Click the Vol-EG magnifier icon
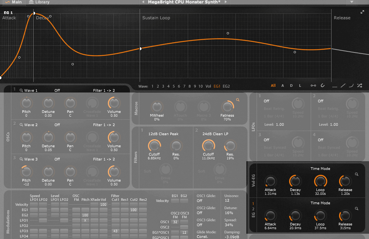Viewport: 369px width, 239px height. coord(356,174)
